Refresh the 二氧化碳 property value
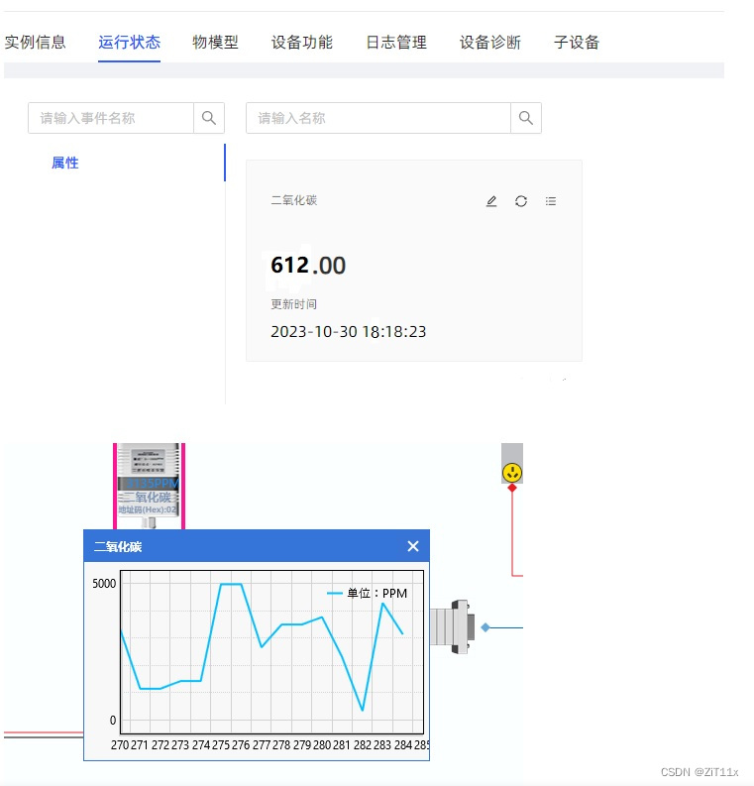The height and width of the screenshot is (786, 754). (x=521, y=201)
